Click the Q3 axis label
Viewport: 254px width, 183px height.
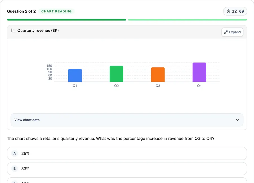[158, 86]
